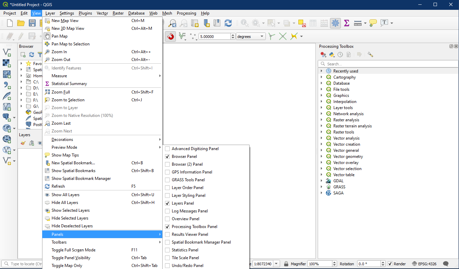Image resolution: width=459 pixels, height=269 pixels.
Task: Click the Processing options wrench icon
Action: [370, 55]
